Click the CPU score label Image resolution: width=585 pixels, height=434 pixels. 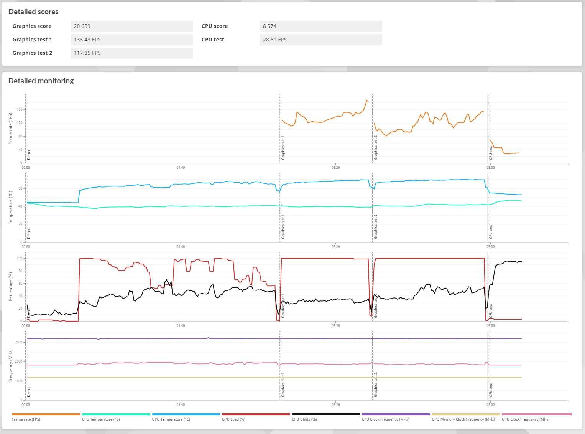(215, 26)
